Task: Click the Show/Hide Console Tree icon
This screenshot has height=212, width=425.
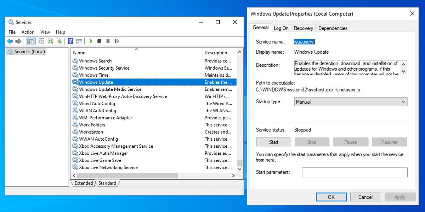Action: [30, 41]
